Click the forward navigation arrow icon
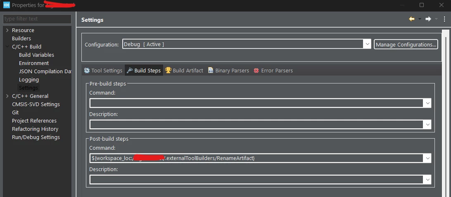The image size is (451, 197). coord(428,19)
